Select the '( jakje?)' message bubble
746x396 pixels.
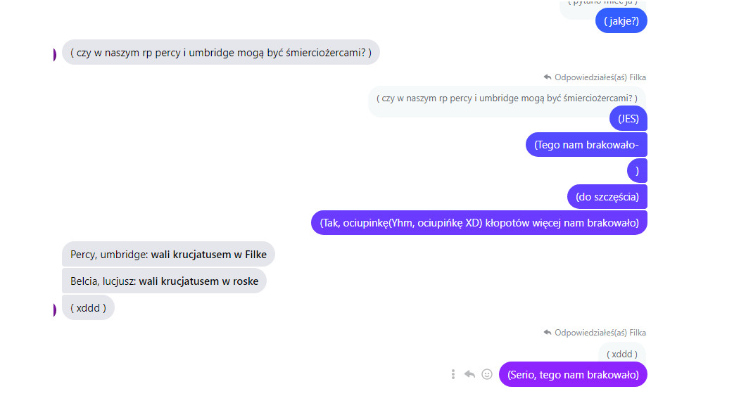(x=621, y=21)
